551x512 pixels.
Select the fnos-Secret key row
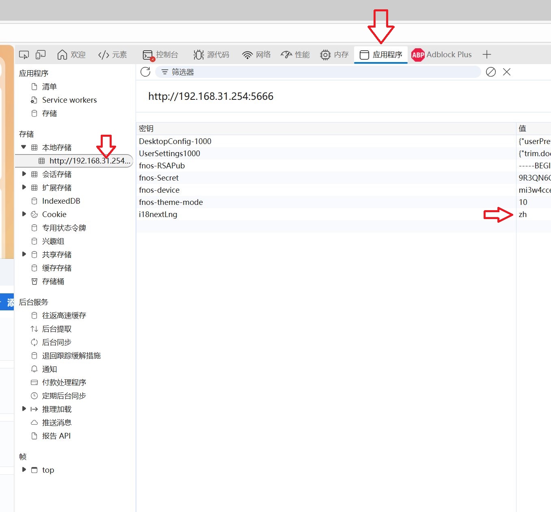coord(344,178)
